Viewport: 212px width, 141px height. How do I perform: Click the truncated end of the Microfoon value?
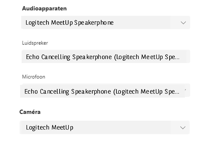coord(173,92)
